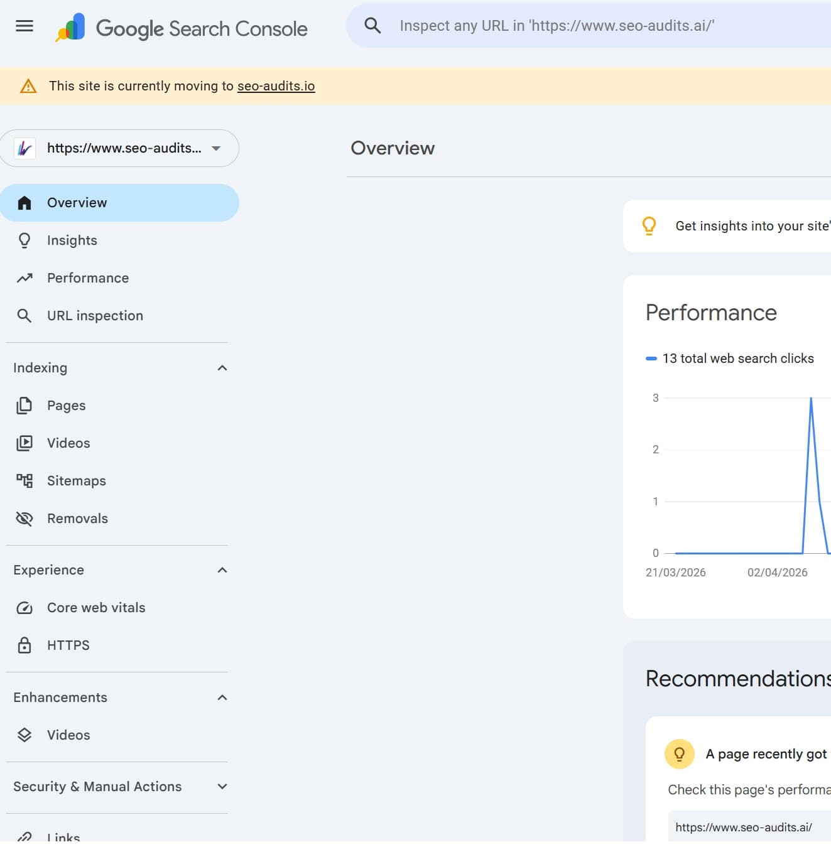
Task: Open the Performance report in sidebar
Action: (x=119, y=278)
